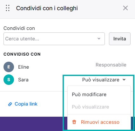Select Eline's gray avatar circle
This screenshot has width=135, height=131.
9,67
